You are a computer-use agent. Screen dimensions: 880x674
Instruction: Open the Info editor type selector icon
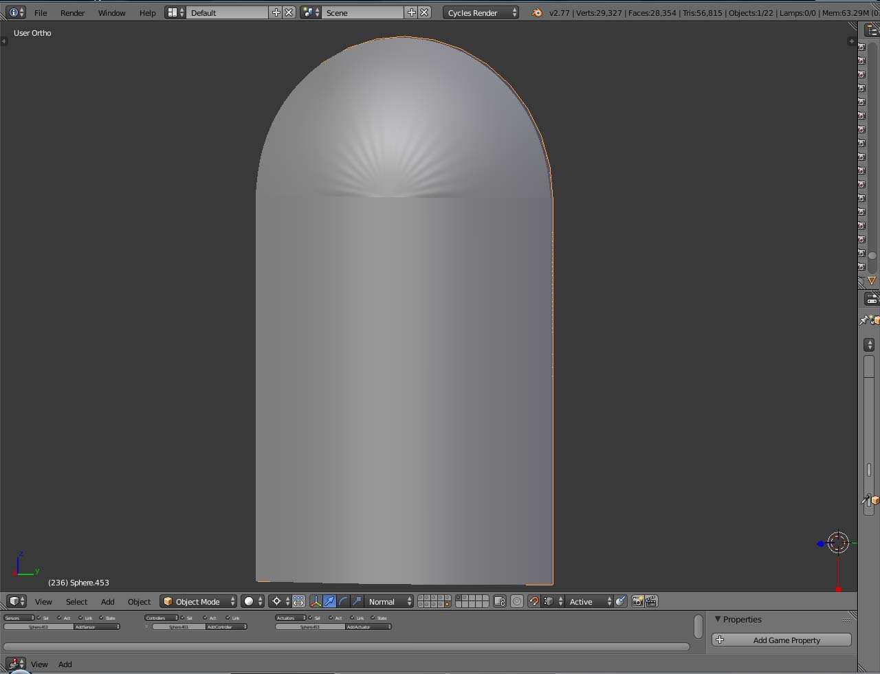(x=15, y=12)
